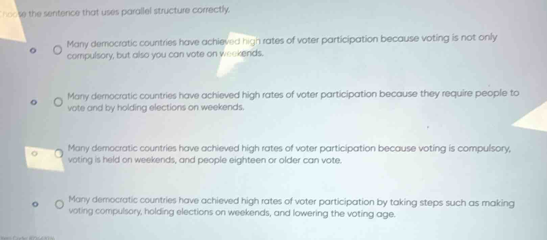The width and height of the screenshot is (547, 240).
Task: Click the phrase 'by holding elections on weekends'
Action: tap(174, 107)
